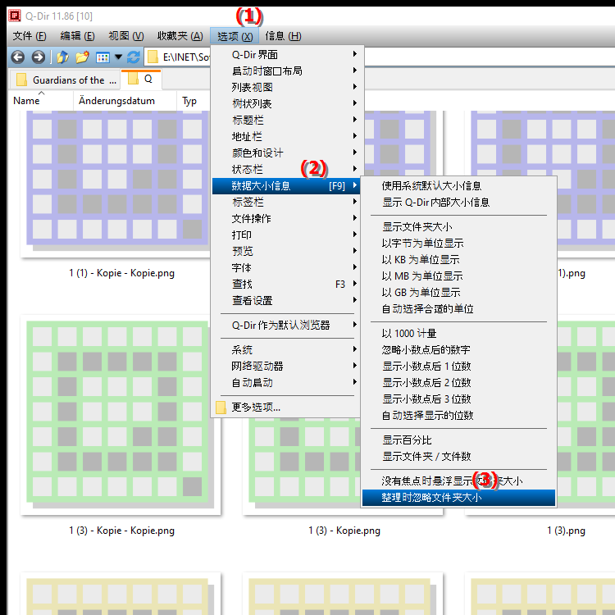This screenshot has height=615, width=615.
Task: Toggle 显示文件夹大小 option
Action: point(458,226)
